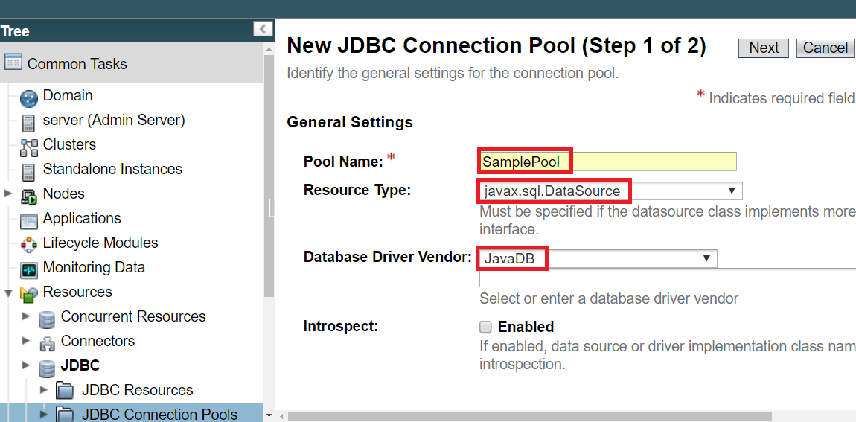Click the Resources folder icon
The height and width of the screenshot is (422, 856).
point(28,294)
